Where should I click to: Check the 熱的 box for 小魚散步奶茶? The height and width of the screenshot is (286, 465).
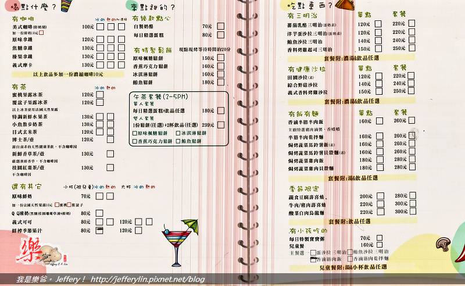(x=110, y=124)
